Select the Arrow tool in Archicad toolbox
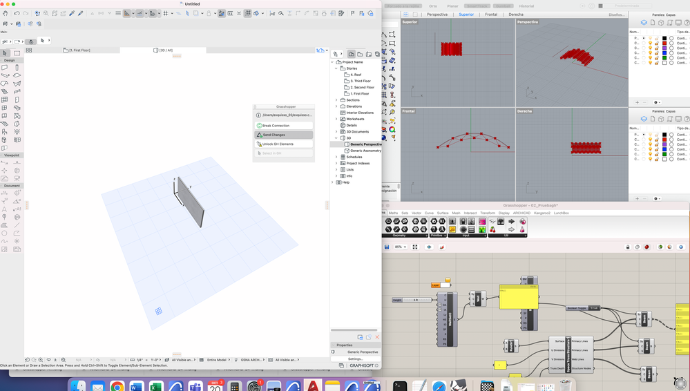 [5, 53]
